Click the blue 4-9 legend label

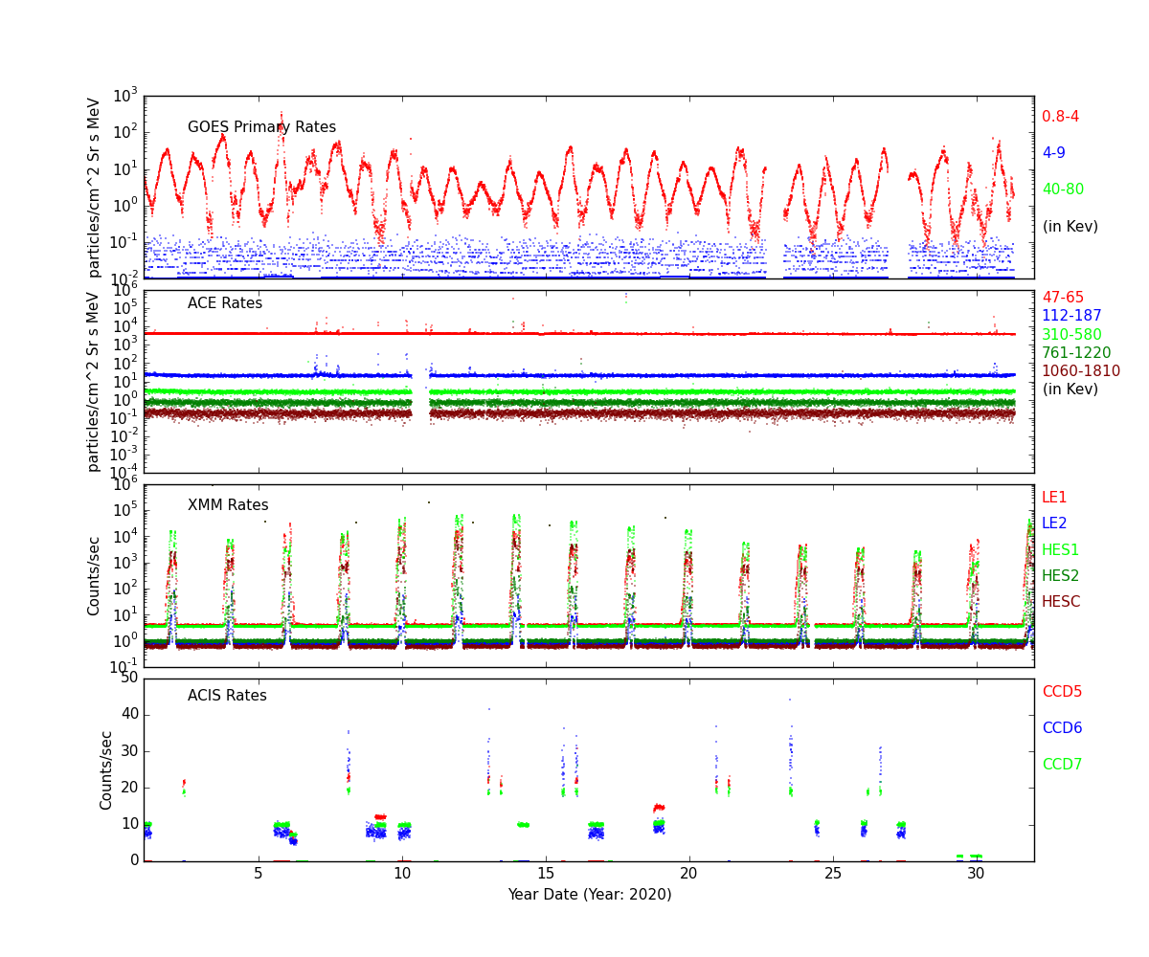(x=1053, y=153)
